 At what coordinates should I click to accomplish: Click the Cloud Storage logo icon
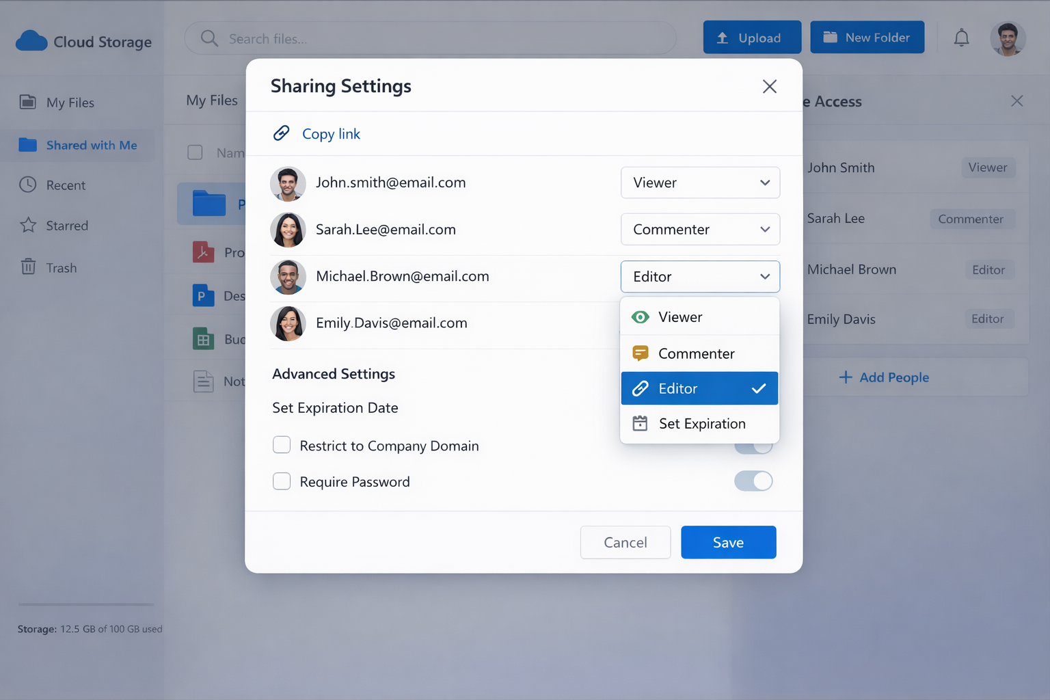pos(31,42)
